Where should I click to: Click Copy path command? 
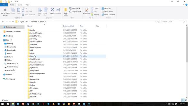click(27, 11)
